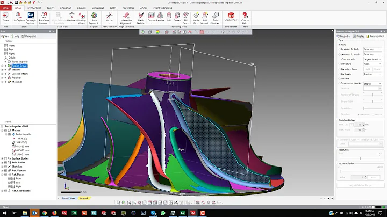Expand the Solid Bodies tree node
This screenshot has height=217, width=387.
click(2, 163)
